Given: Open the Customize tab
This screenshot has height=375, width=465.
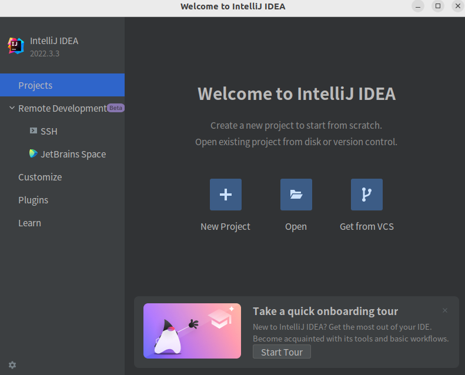Looking at the screenshot, I should (62, 177).
